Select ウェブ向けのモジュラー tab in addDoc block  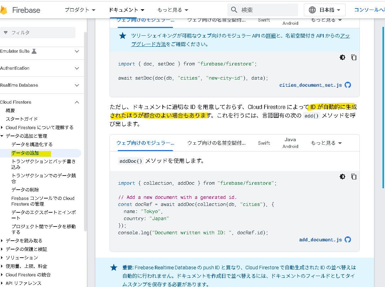(x=145, y=143)
